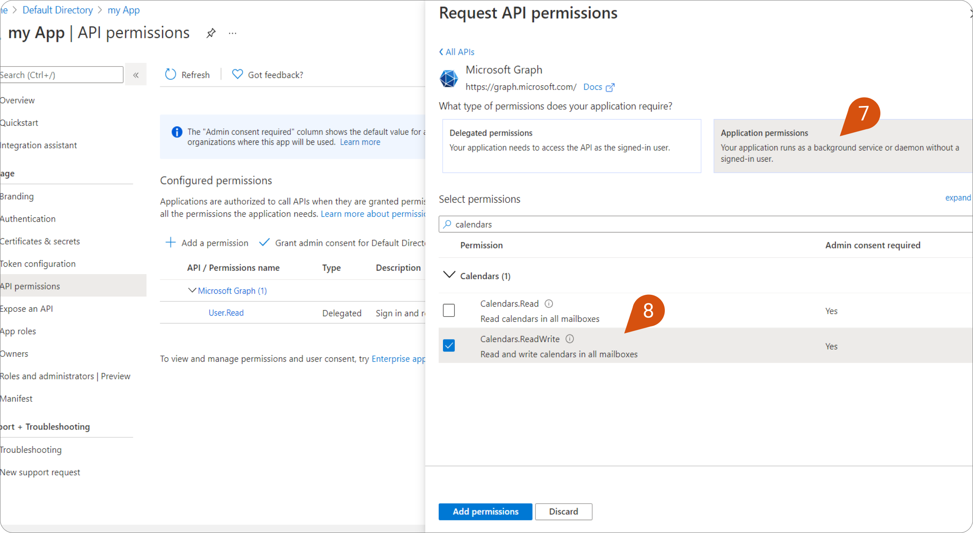
Task: Click info icon beside Calendars.Read
Action: click(549, 304)
